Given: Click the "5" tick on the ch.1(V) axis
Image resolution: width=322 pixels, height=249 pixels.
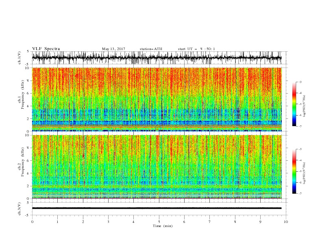Looking at the screenshot, I should coord(28,51).
